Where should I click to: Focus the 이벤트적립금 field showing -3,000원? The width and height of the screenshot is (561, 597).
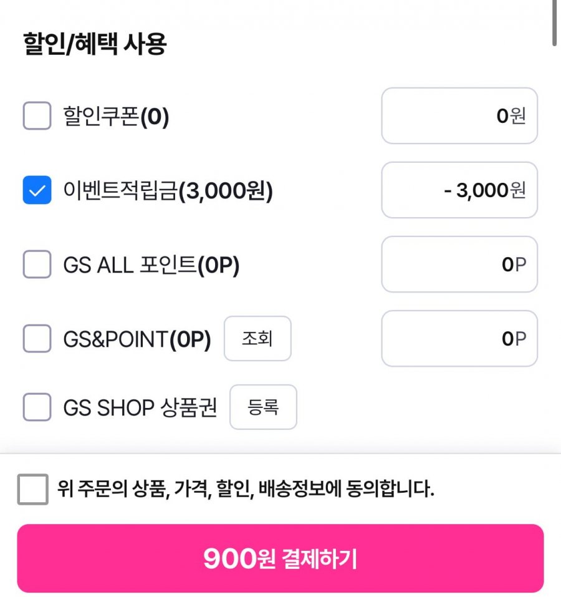[x=459, y=190]
